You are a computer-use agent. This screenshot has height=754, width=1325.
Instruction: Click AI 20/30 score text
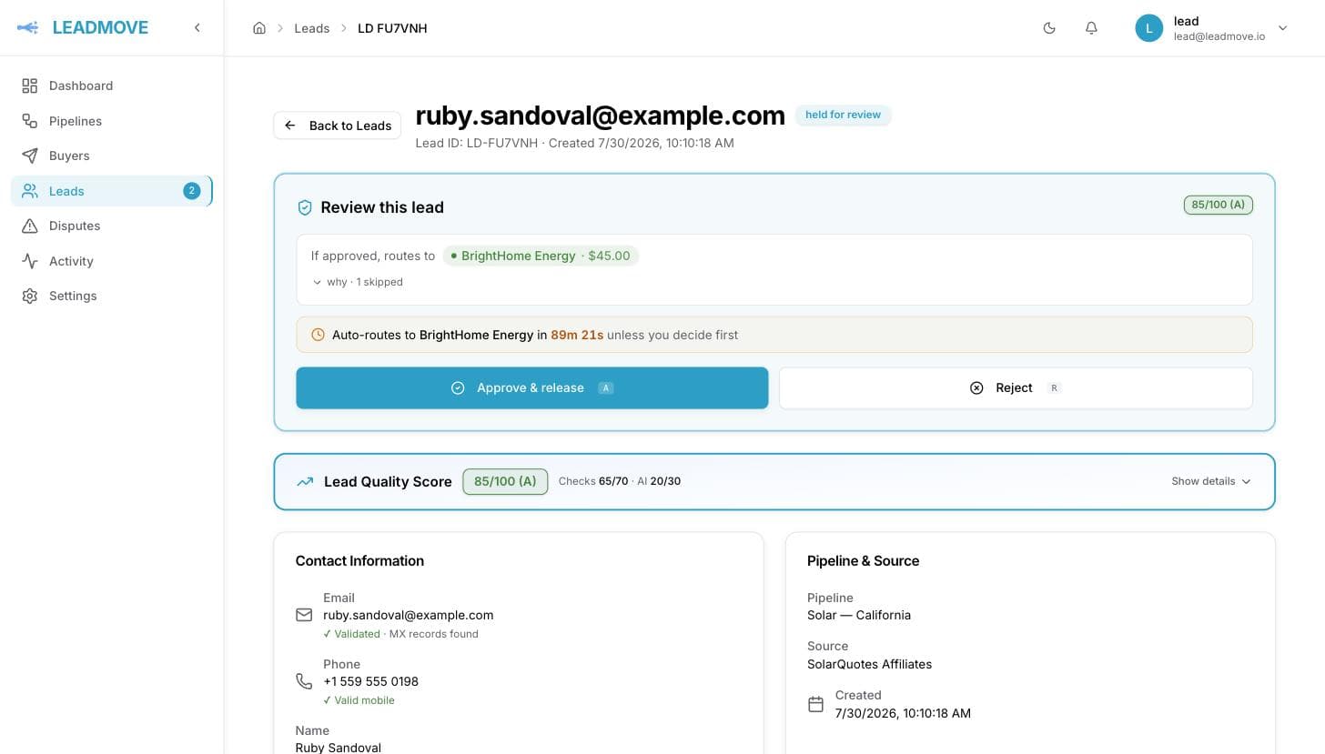point(659,481)
